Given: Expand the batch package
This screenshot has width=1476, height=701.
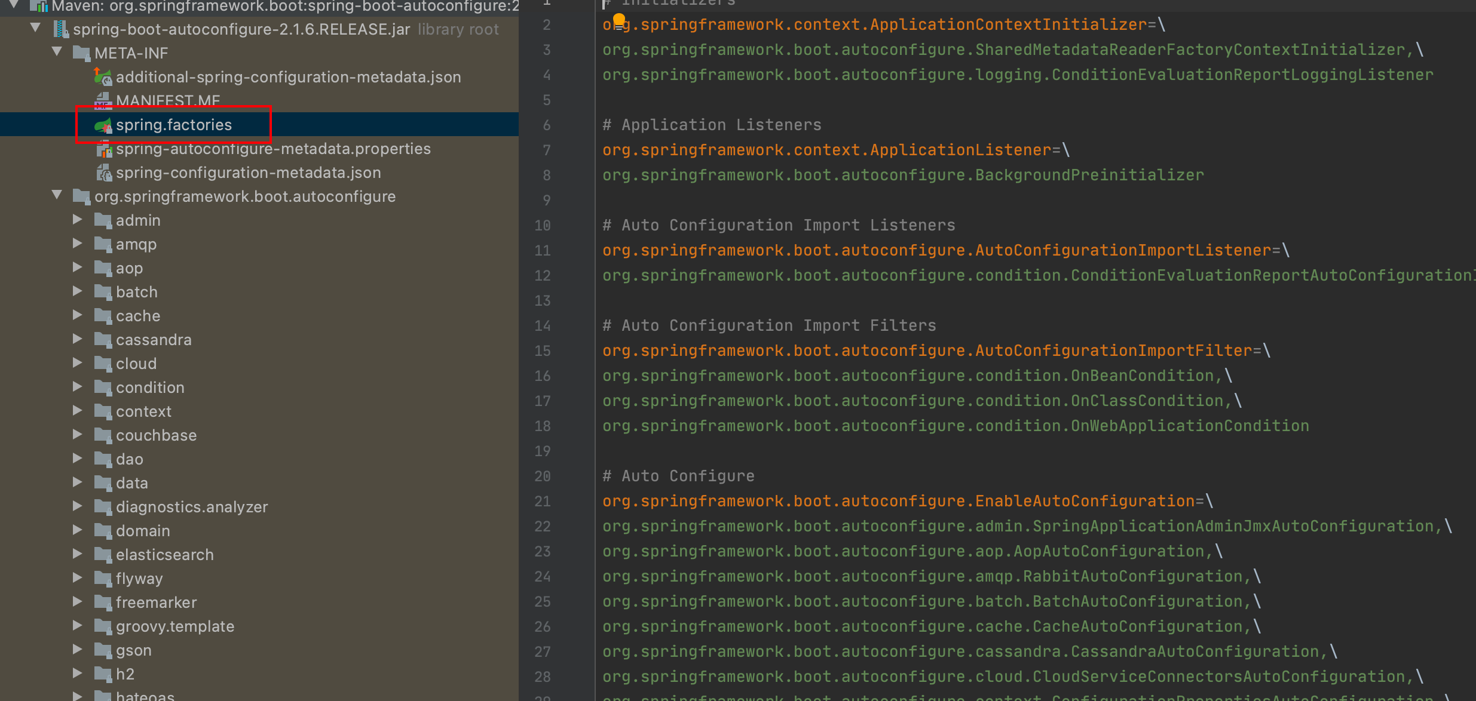Looking at the screenshot, I should 77,291.
